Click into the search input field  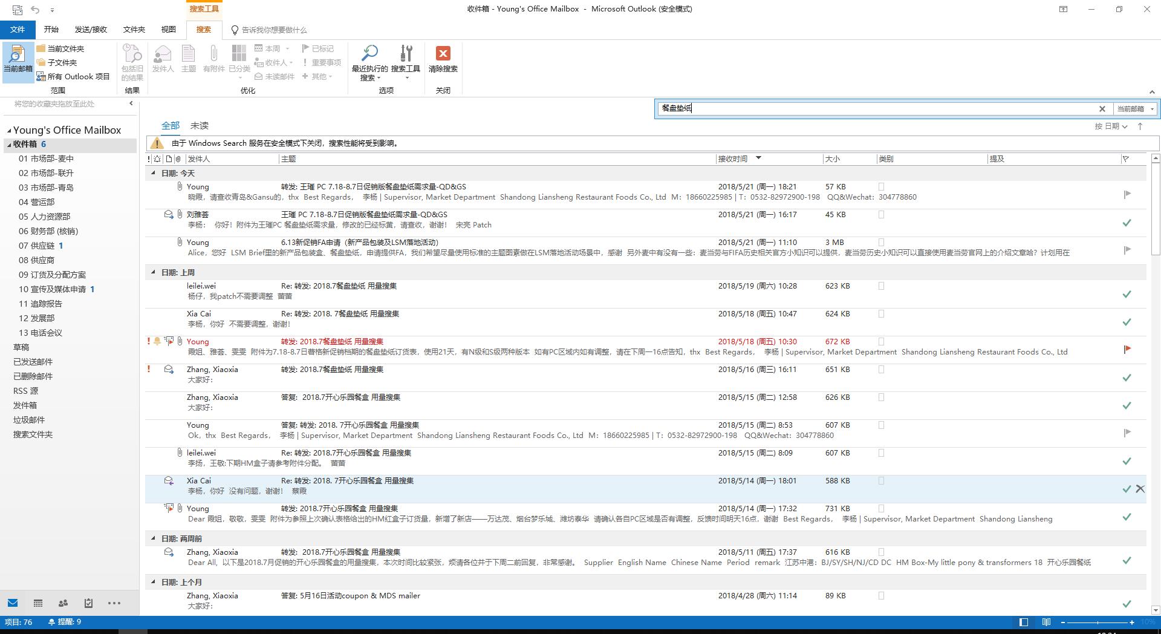tap(877, 109)
